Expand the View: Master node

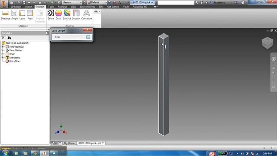click(x=3, y=50)
